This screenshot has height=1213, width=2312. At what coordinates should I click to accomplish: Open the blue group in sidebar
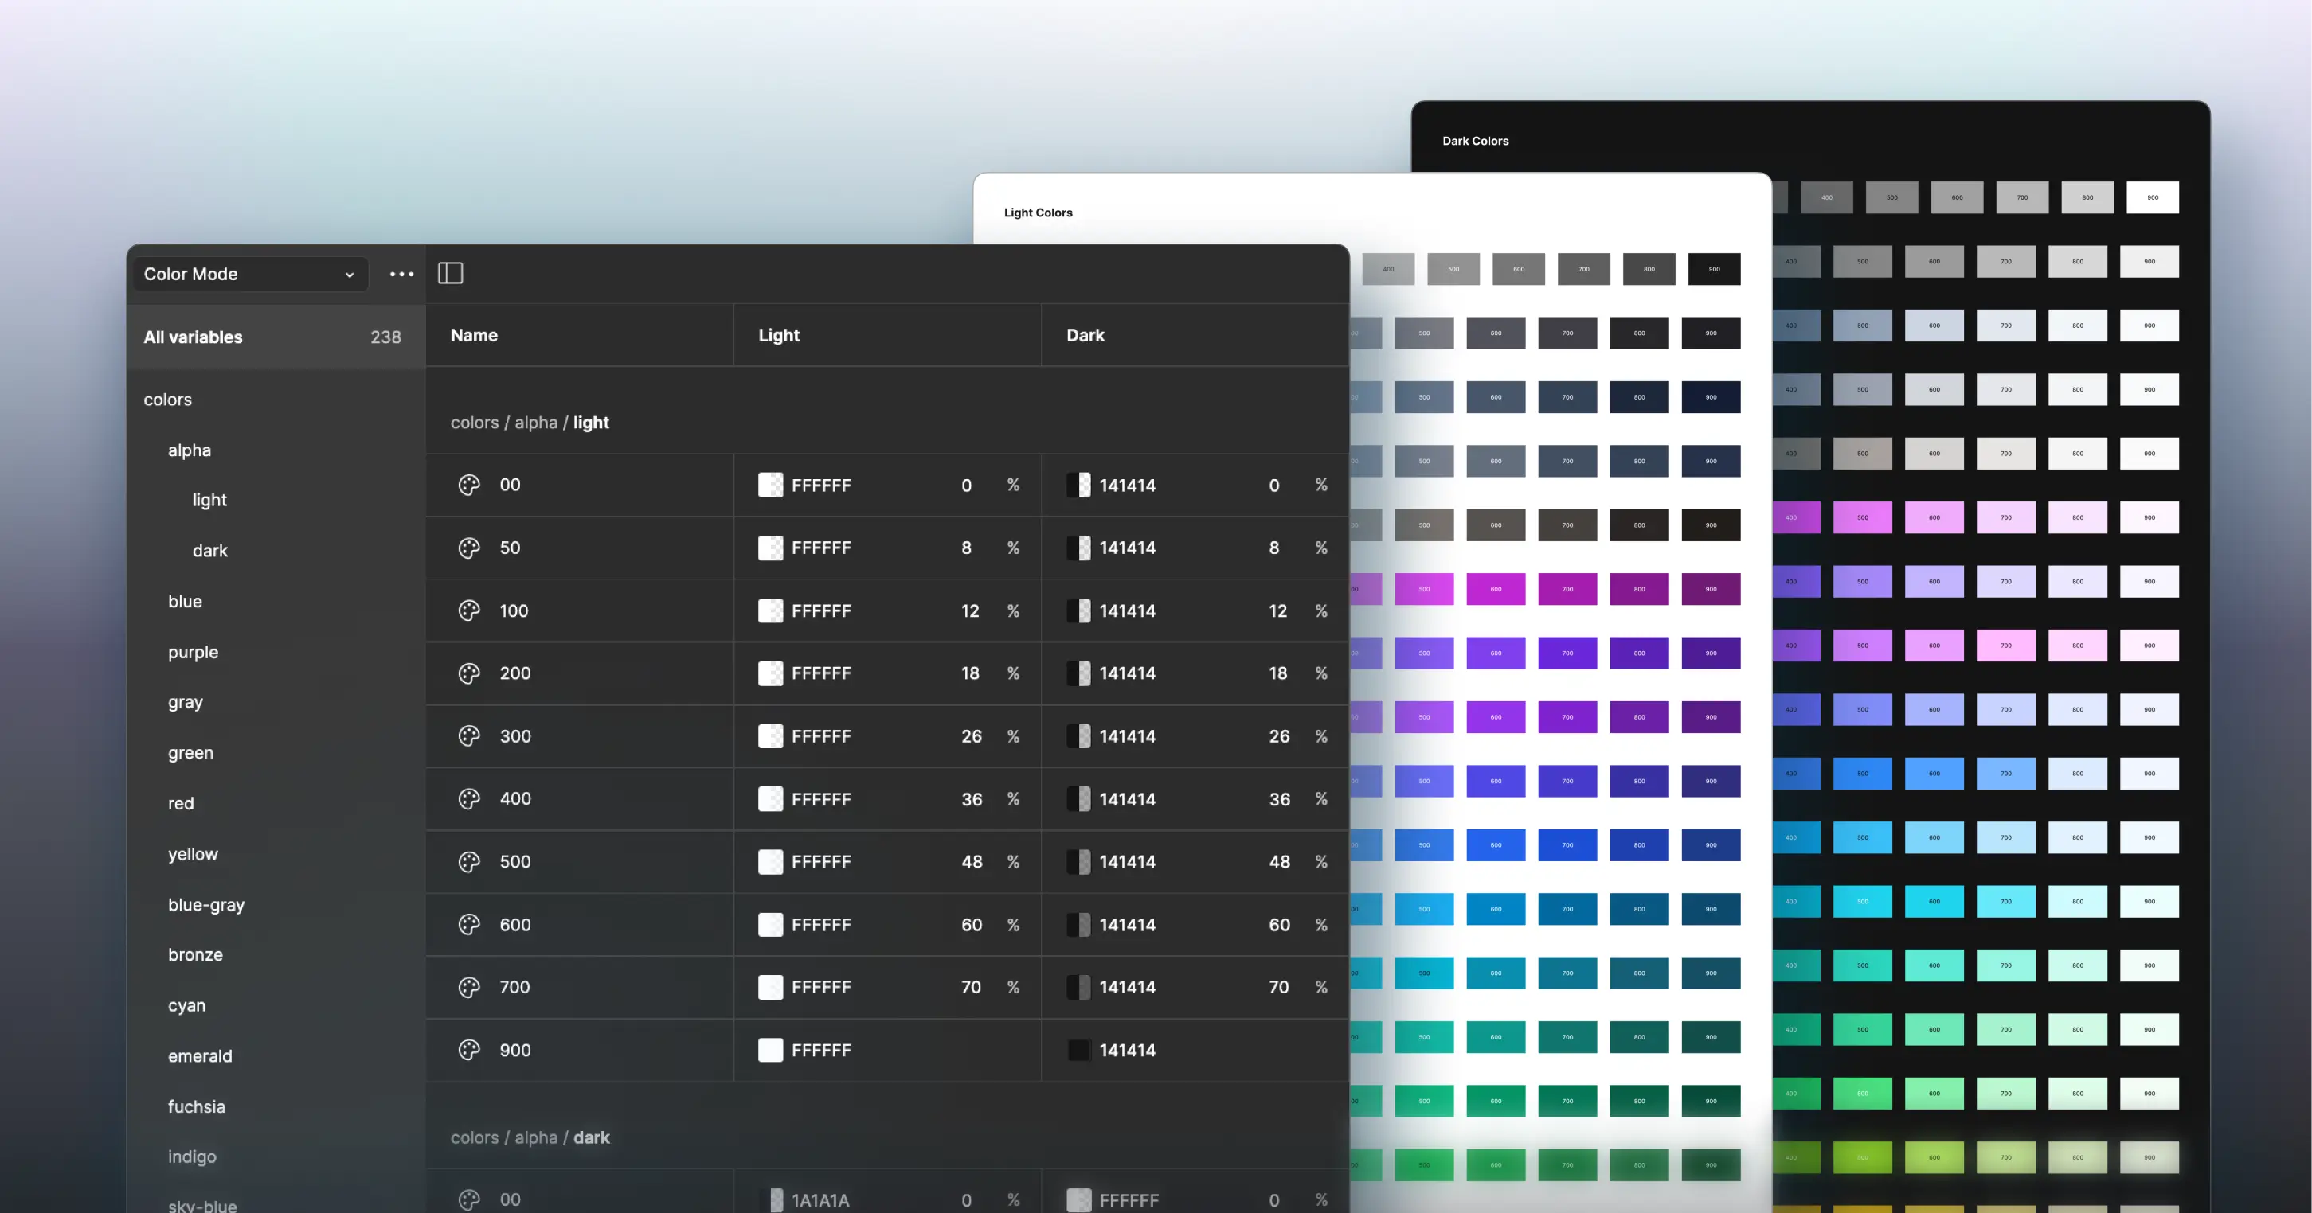click(185, 601)
